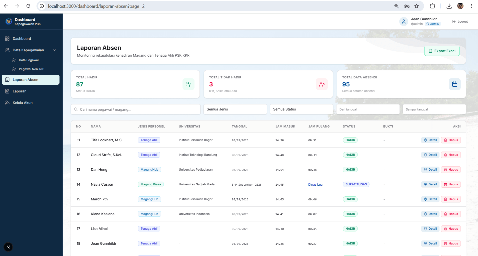This screenshot has height=256, width=478.
Task: View Detail for Cloud Strife, S.Kel.
Action: pos(430,155)
